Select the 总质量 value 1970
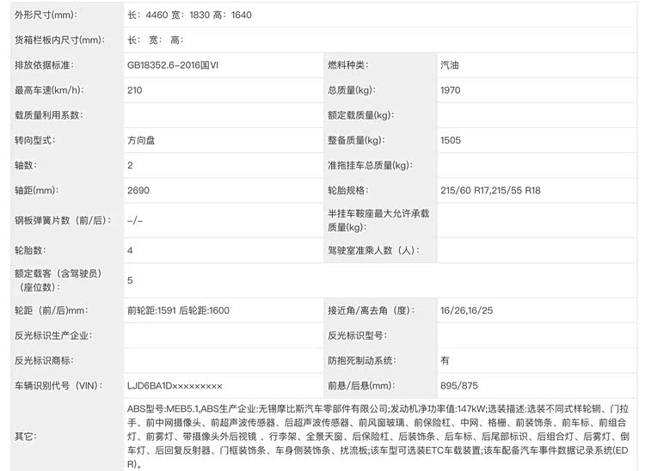 (451, 90)
